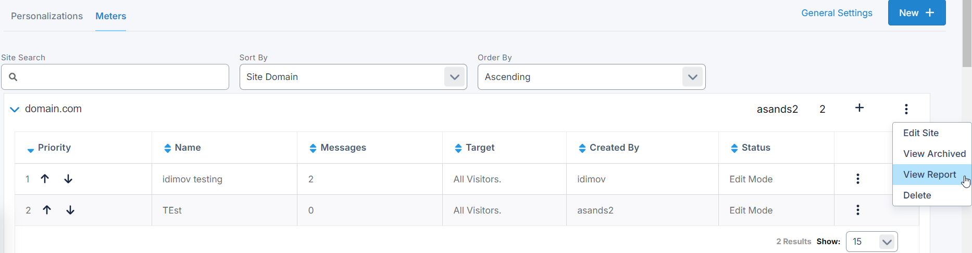This screenshot has width=972, height=253.
Task: Sort table by Status column
Action: click(x=734, y=148)
